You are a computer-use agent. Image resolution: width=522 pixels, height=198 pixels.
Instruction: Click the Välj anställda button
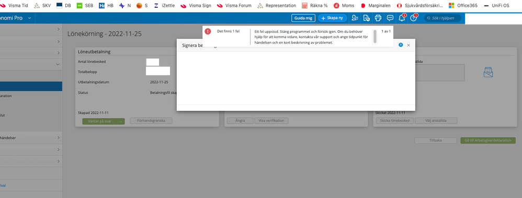coord(436,121)
